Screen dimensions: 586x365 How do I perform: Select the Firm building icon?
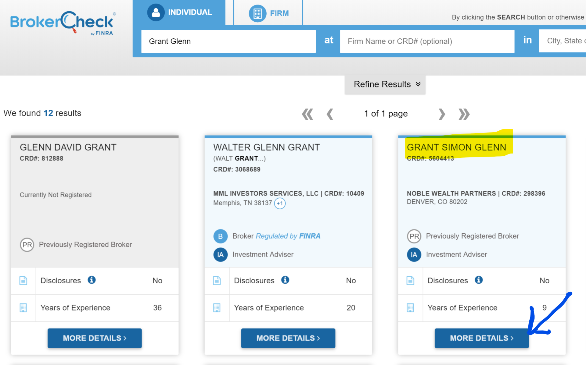coord(257,13)
